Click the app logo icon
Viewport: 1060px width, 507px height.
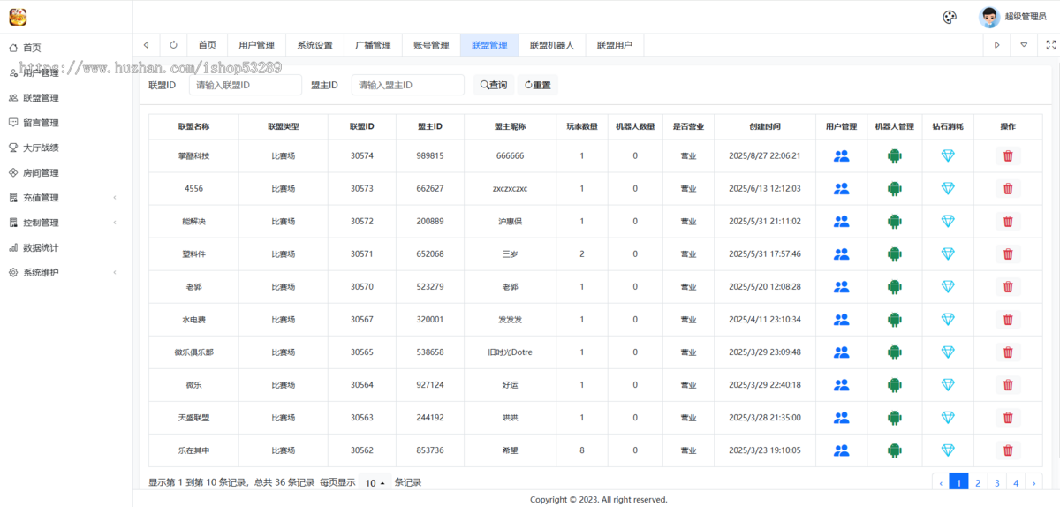tap(18, 17)
